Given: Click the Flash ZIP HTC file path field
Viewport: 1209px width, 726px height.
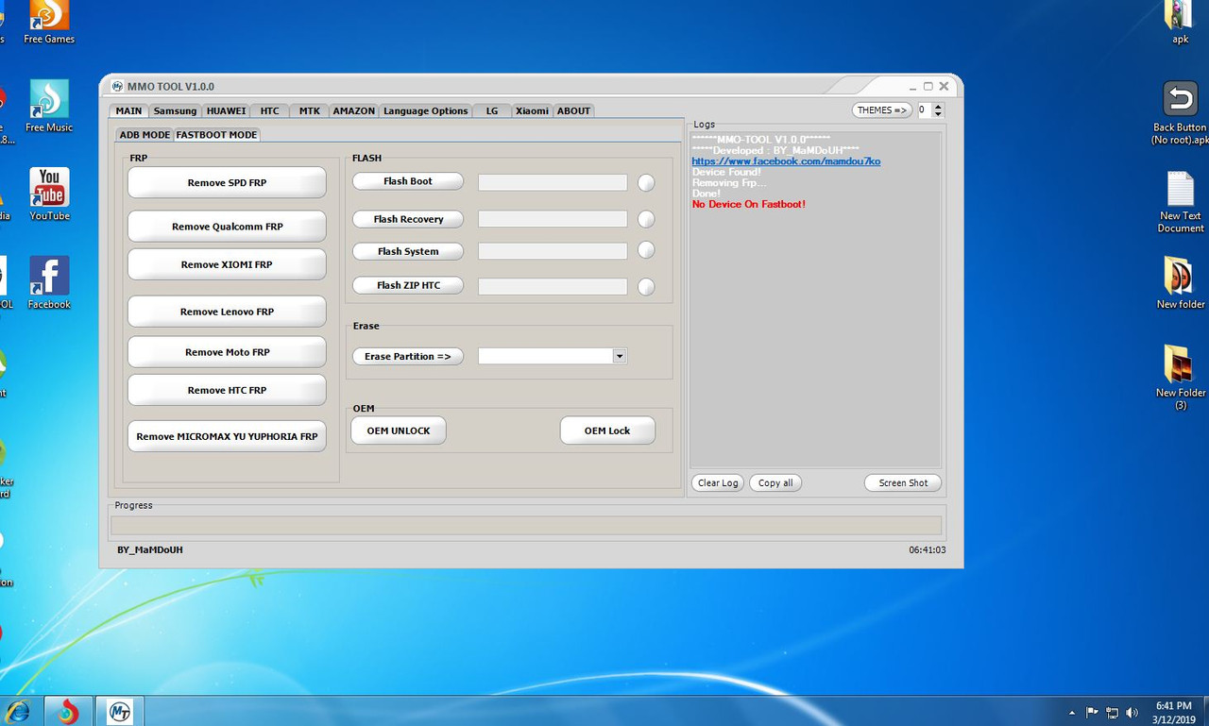Looking at the screenshot, I should (553, 286).
